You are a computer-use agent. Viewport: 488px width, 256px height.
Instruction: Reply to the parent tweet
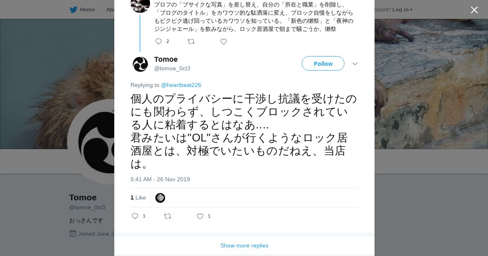point(159,41)
